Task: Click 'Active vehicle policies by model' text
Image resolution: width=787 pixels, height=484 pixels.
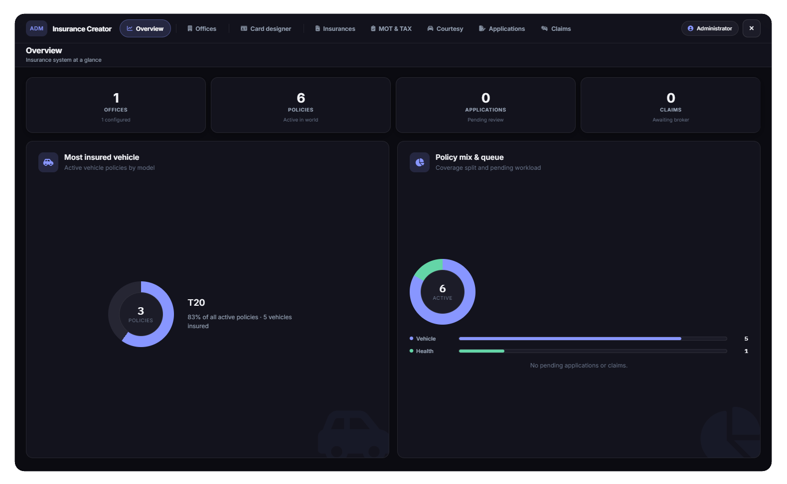Action: (110, 168)
